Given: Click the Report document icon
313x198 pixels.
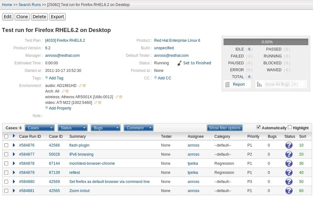Looking at the screenshot, I should (x=227, y=85).
